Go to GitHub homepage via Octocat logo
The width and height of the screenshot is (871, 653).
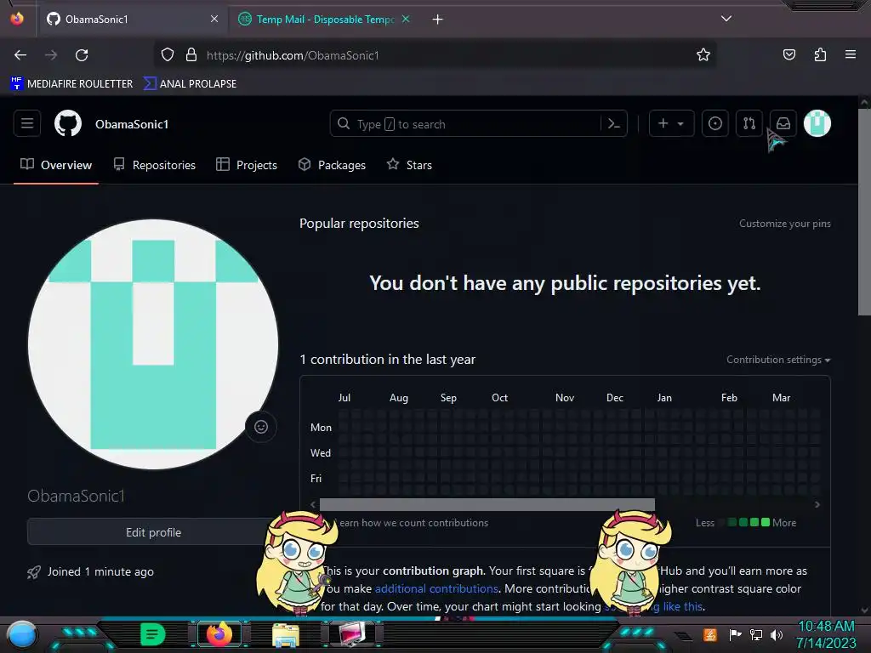pyautogui.click(x=68, y=123)
